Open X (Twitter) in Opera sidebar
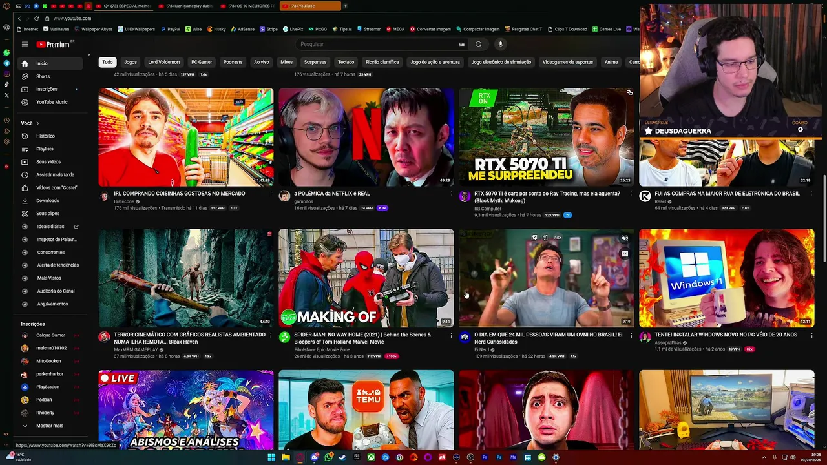Screen dimensions: 827x465 coord(6,95)
